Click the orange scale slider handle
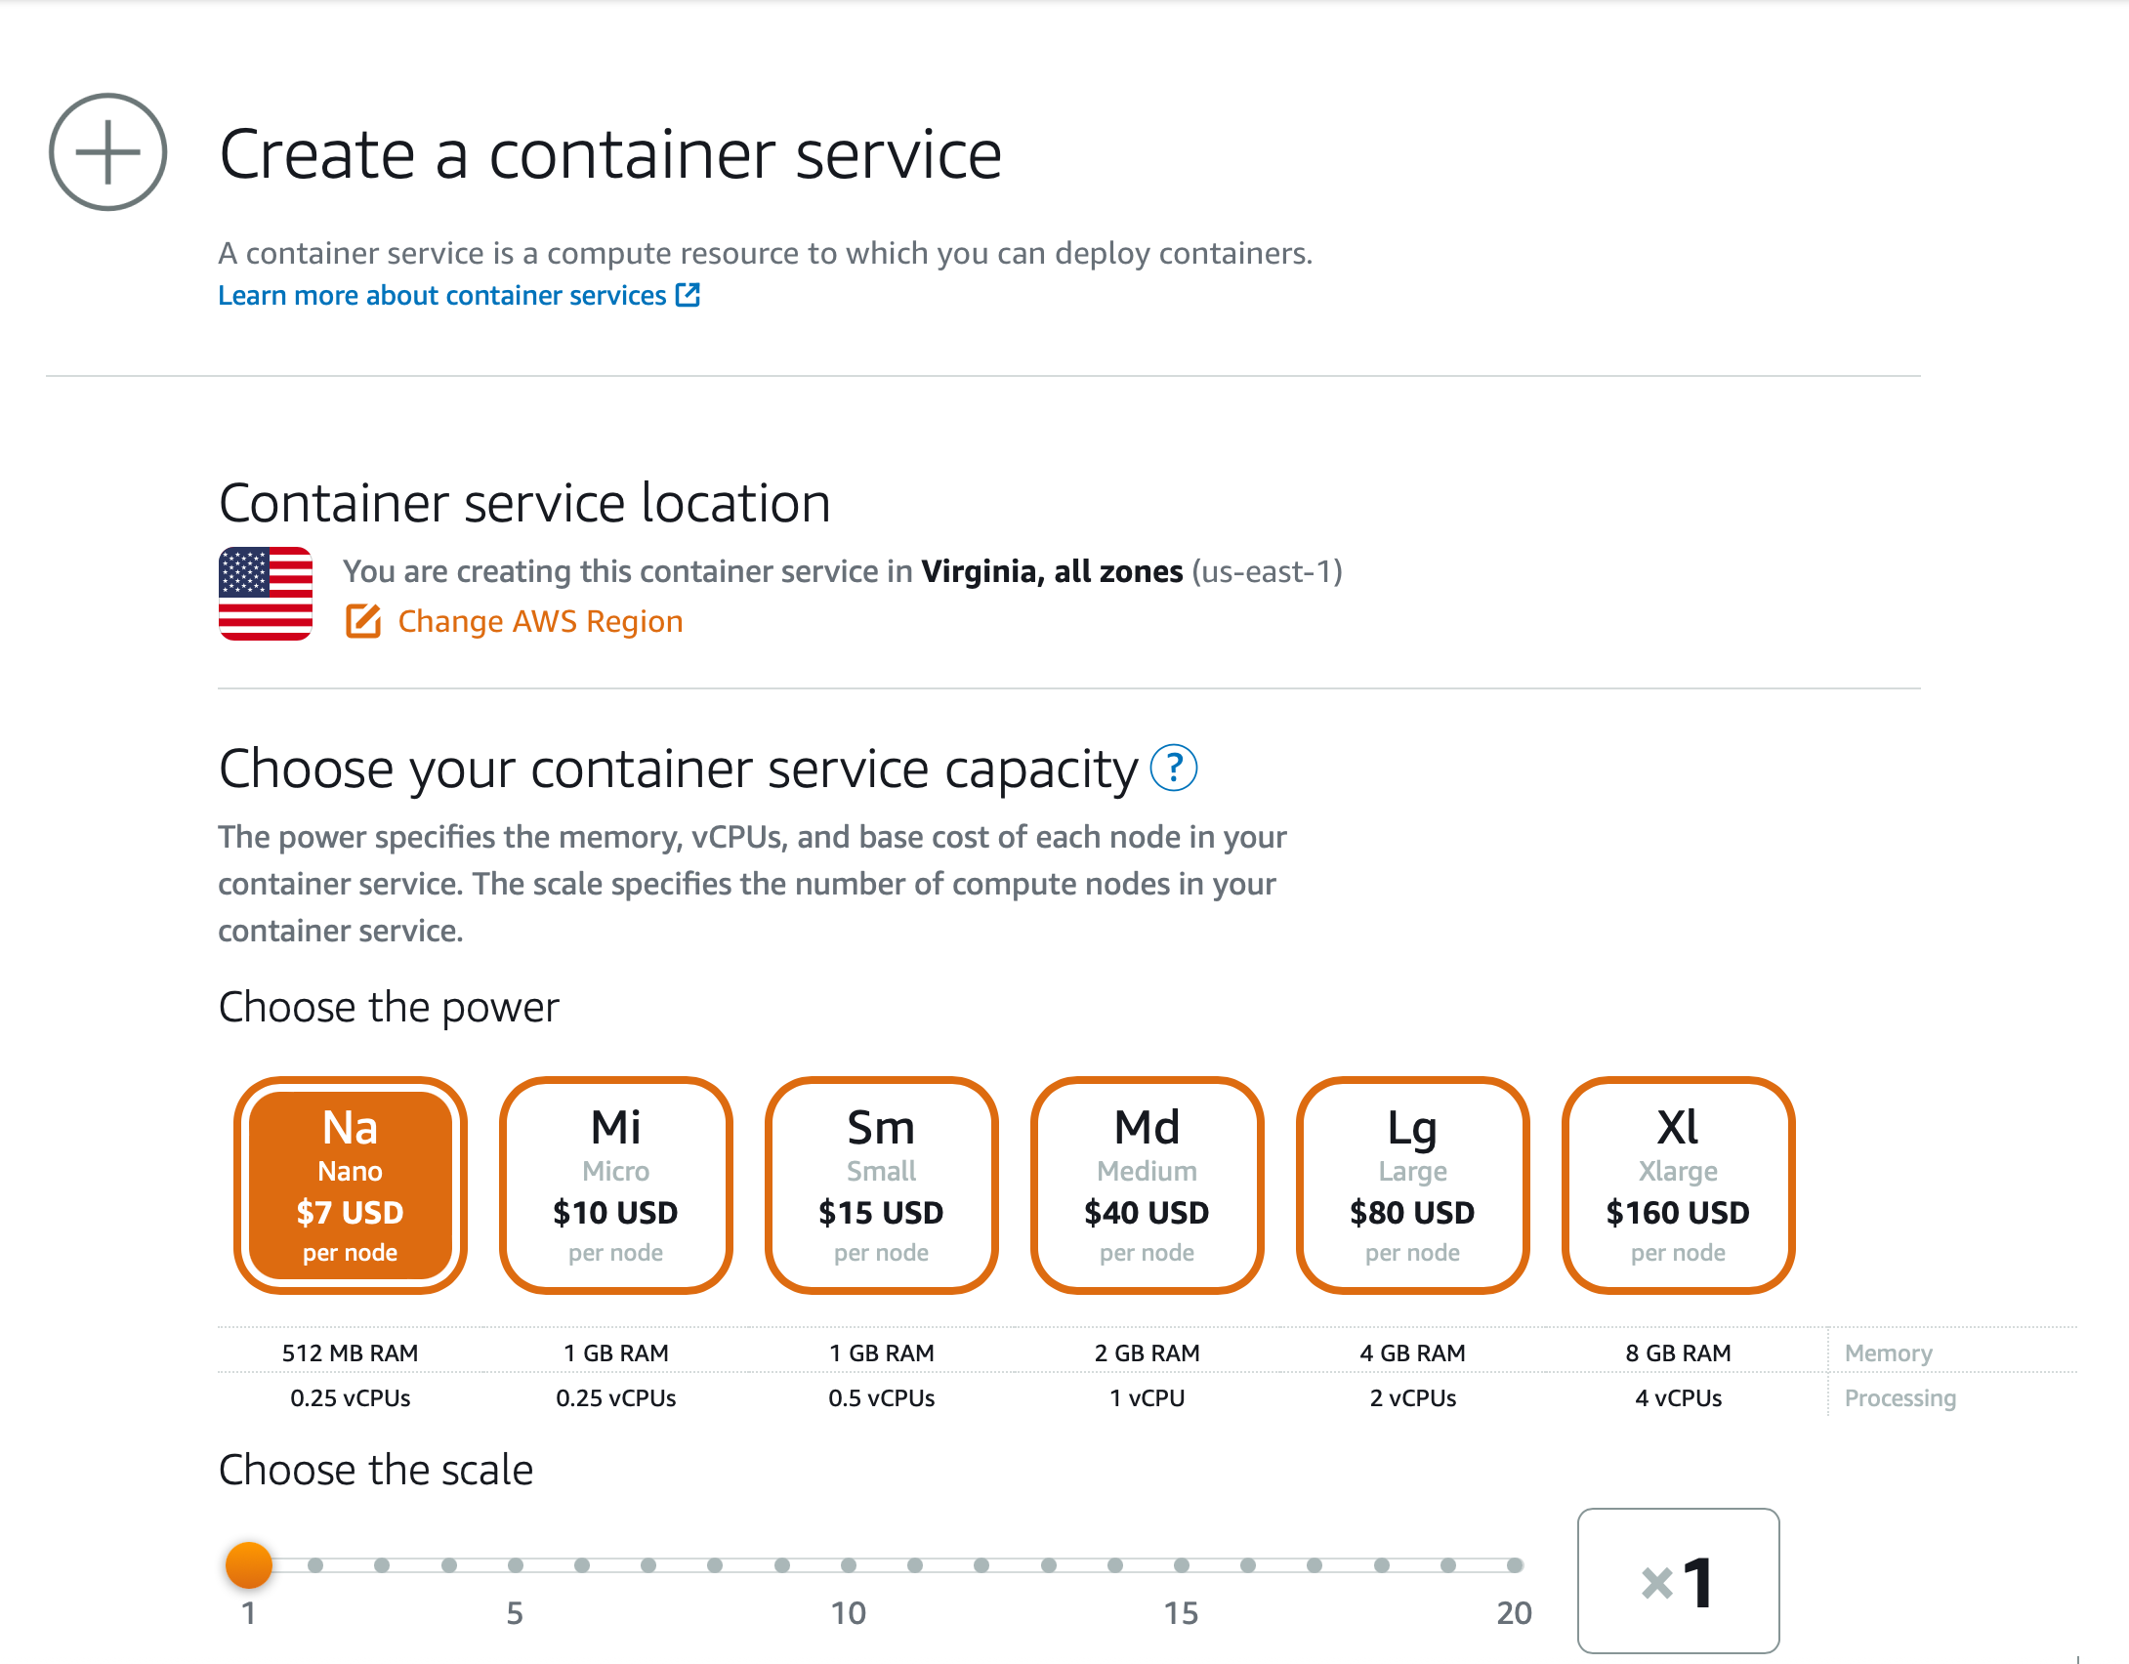2129x1664 pixels. [x=249, y=1565]
